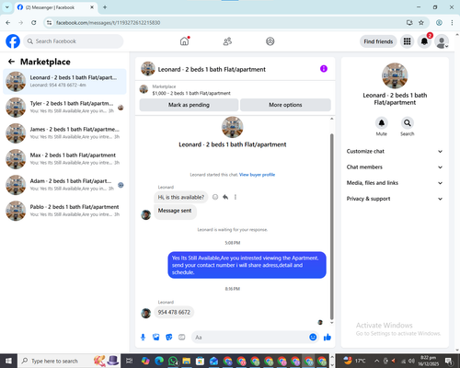460x368 pixels.
Task: Open Leonard conversation in list
Action: click(64, 82)
